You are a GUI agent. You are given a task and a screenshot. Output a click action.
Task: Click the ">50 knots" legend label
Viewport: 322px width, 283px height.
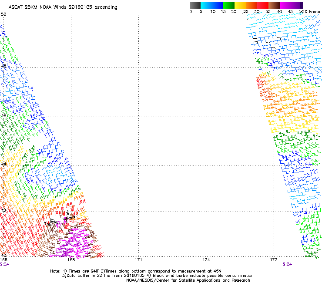click(x=309, y=12)
